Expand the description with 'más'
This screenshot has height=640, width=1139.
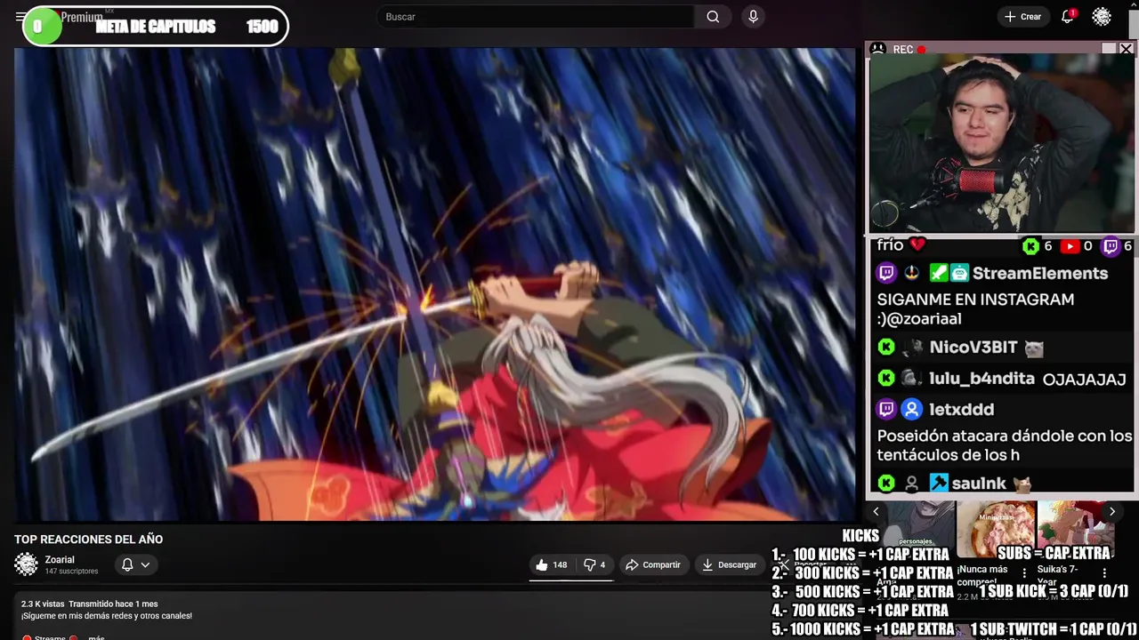96,637
